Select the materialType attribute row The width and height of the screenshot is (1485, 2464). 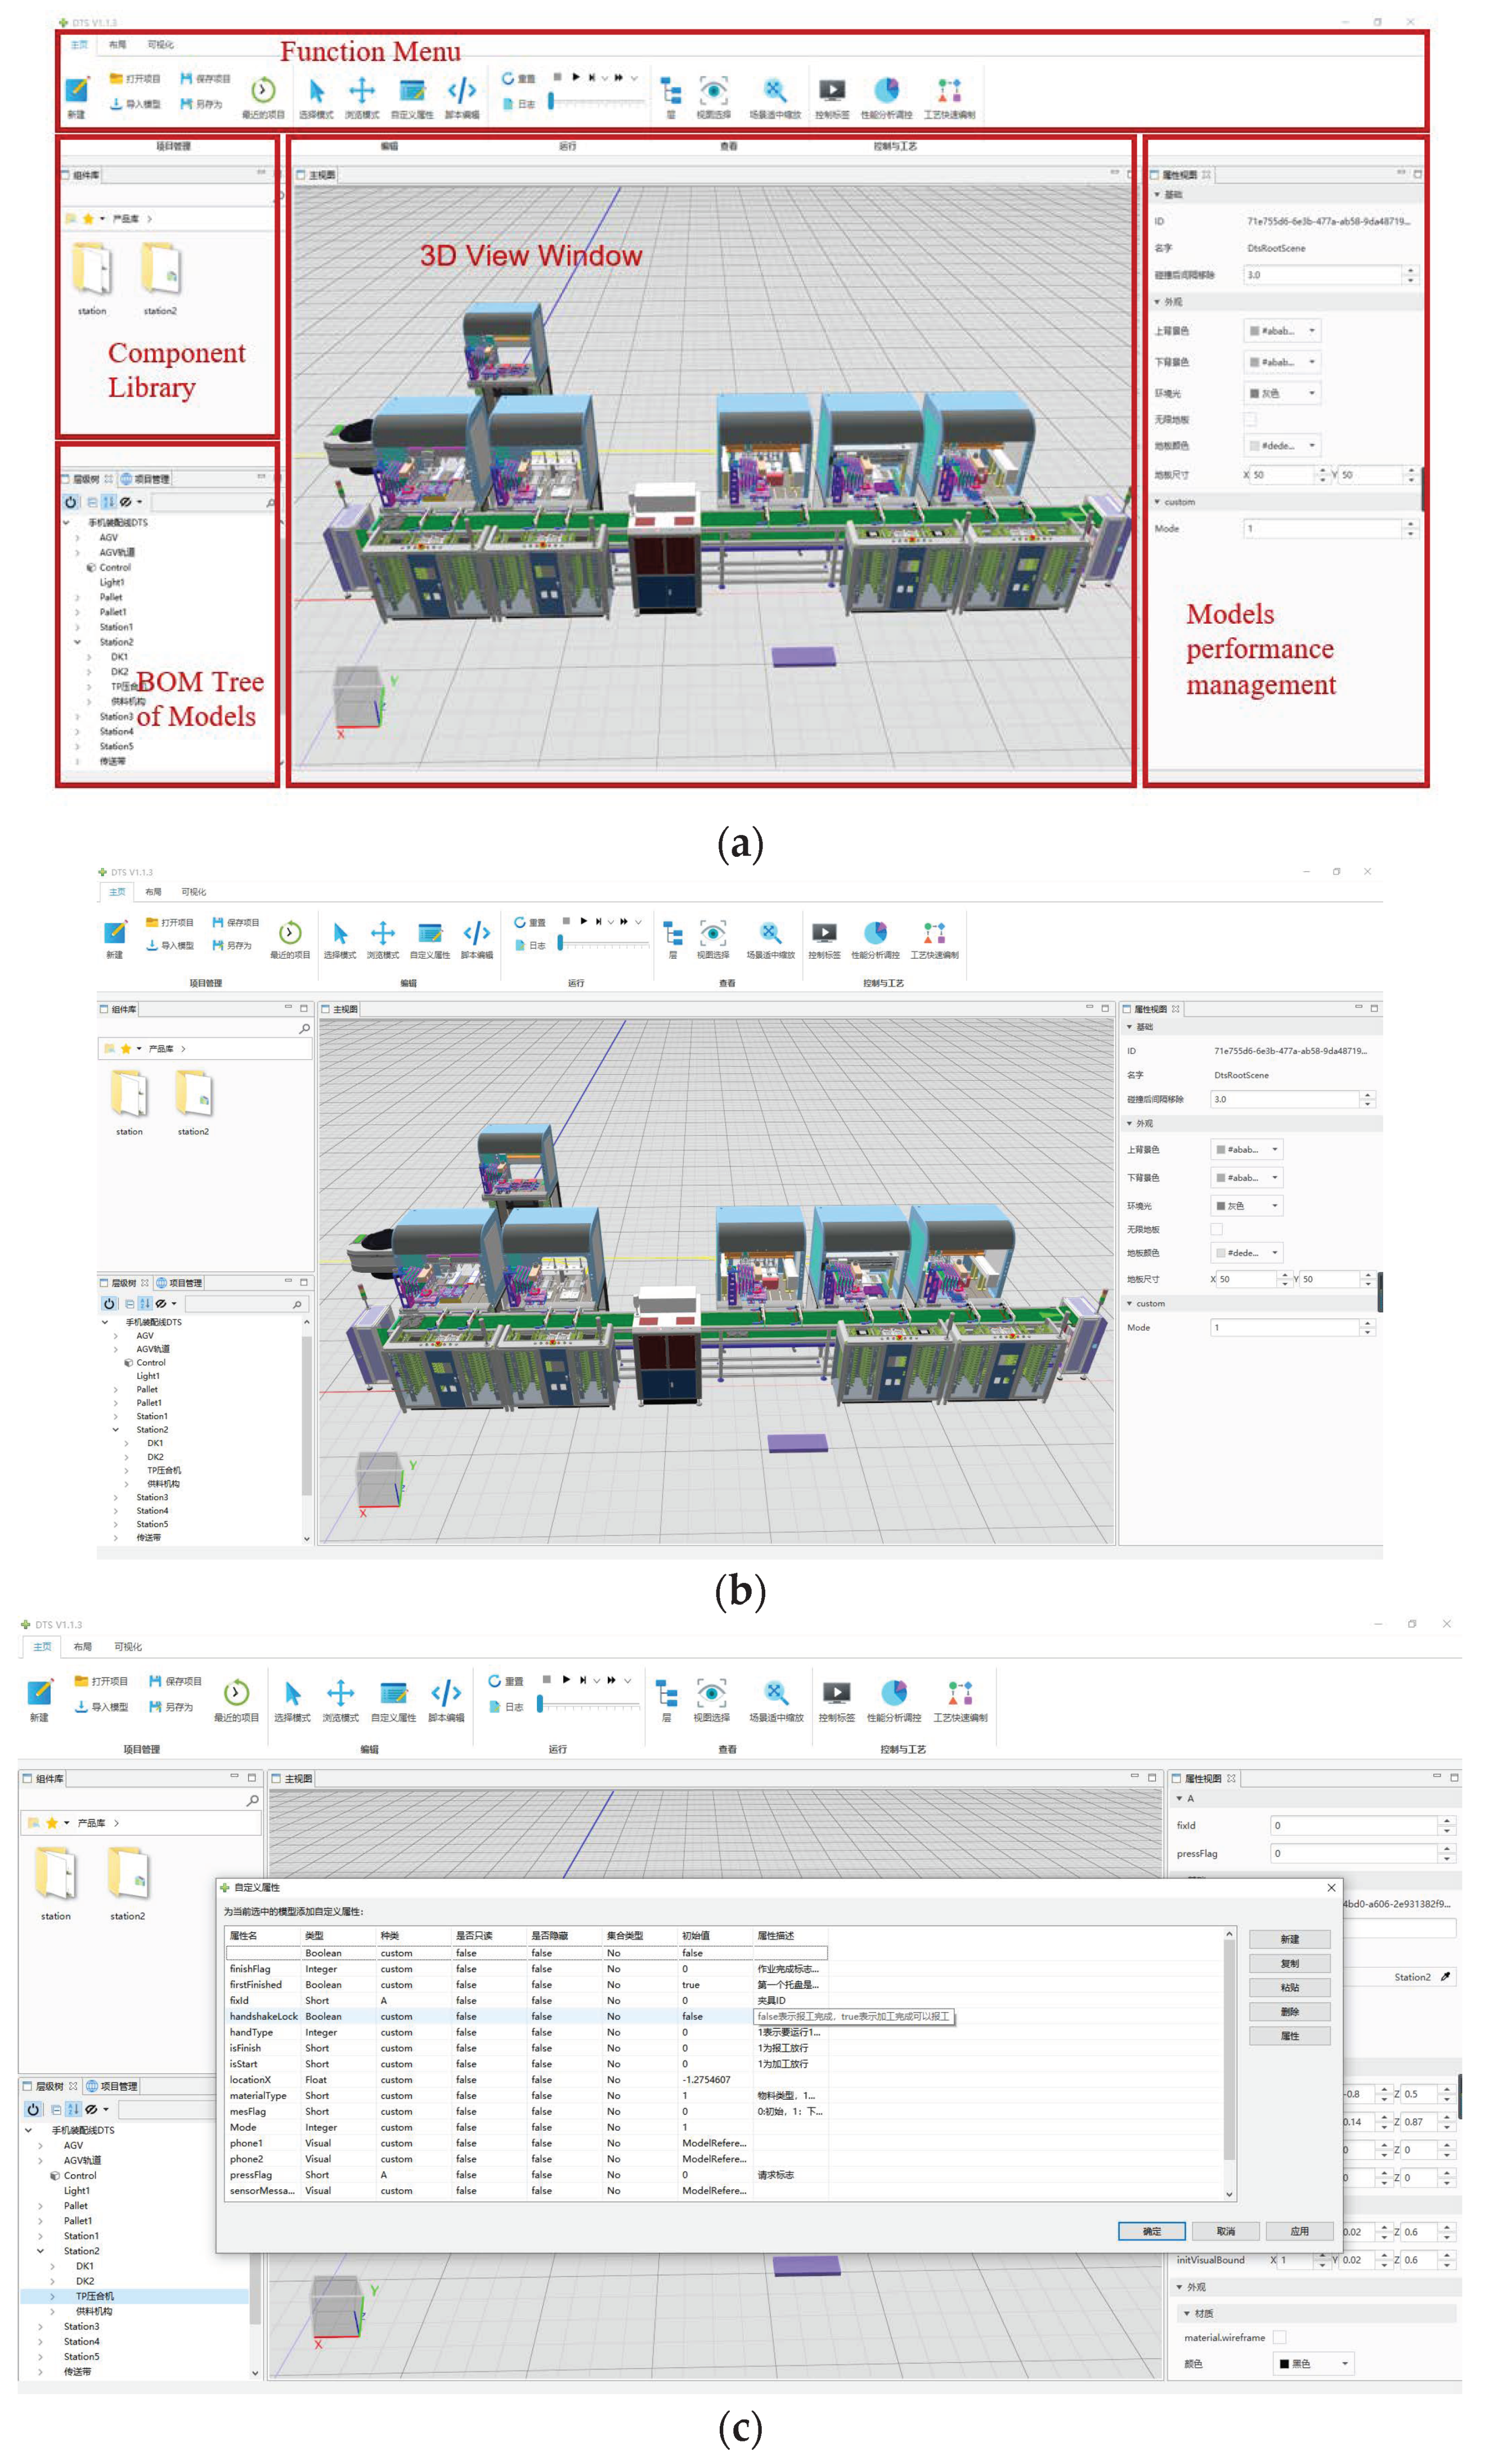pyautogui.click(x=258, y=2095)
